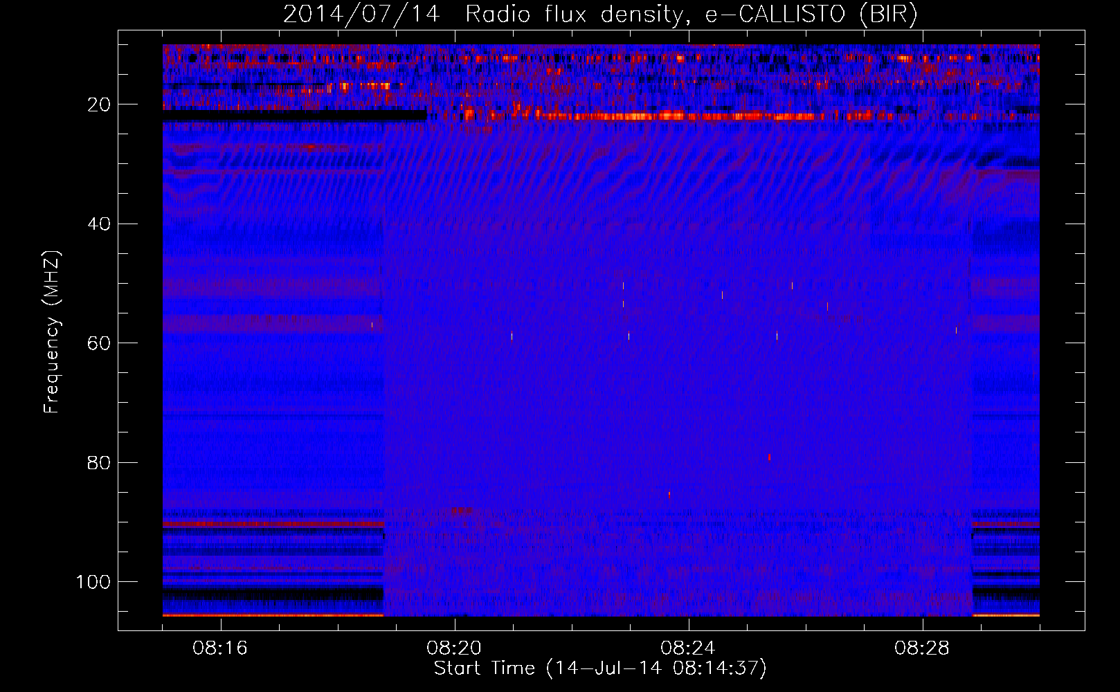The image size is (1120, 692).
Task: Click the plot title '2014/07/14 Radio flux density, e-CALLISTO (BIR)'
Action: click(600, 14)
